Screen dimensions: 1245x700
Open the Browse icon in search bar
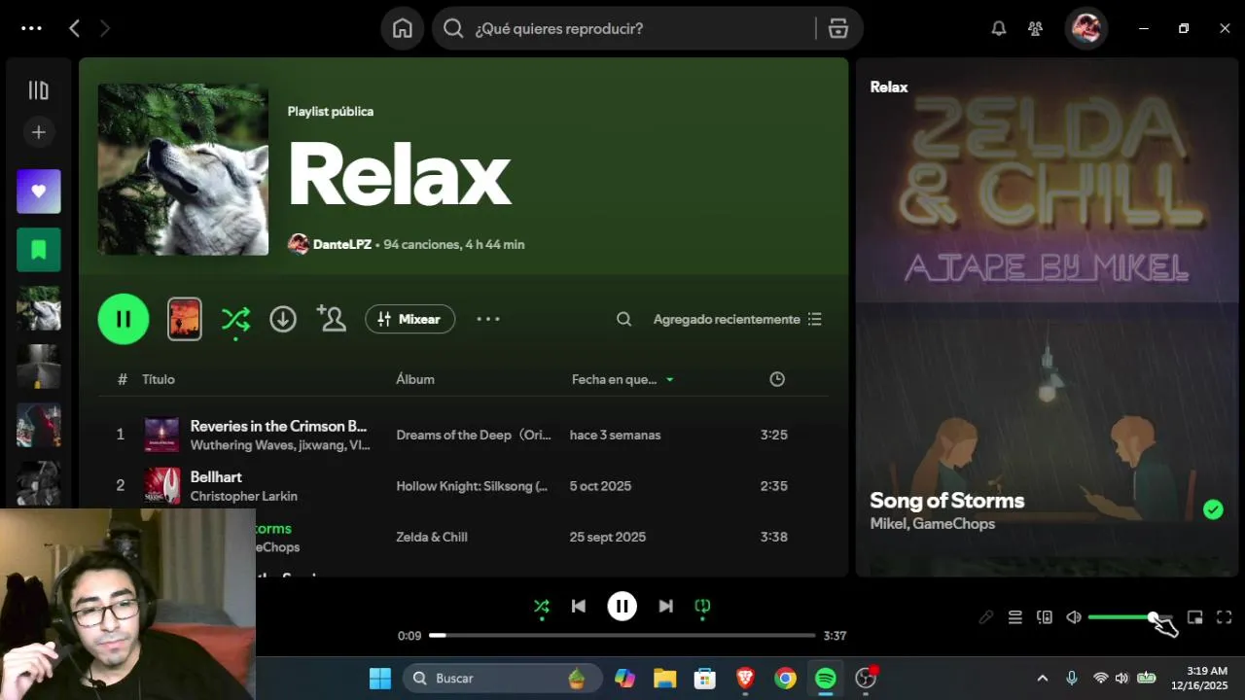pos(838,28)
